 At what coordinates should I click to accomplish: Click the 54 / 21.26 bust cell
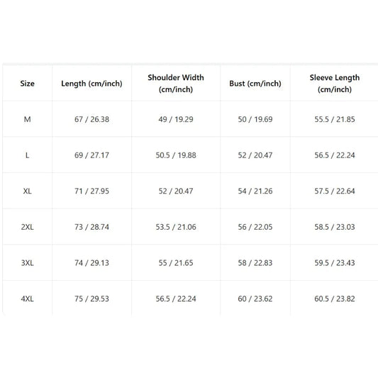tap(255, 191)
